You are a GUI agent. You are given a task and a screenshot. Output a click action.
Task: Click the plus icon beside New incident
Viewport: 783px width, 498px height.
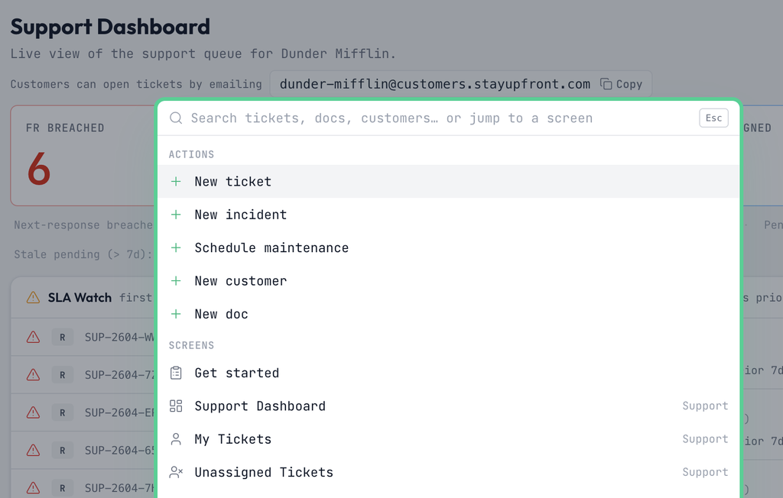tap(176, 215)
